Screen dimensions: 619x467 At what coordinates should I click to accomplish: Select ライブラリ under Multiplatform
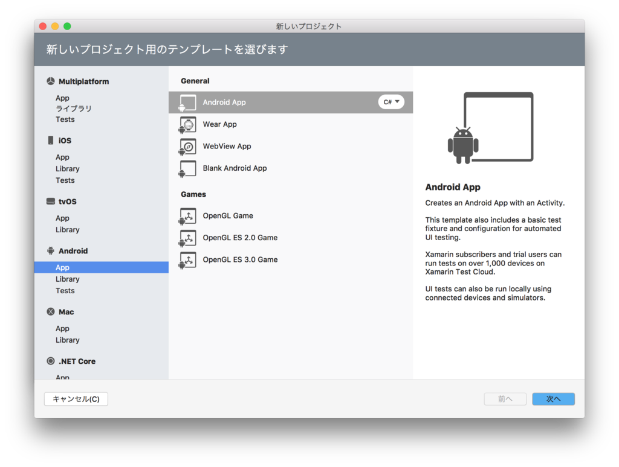pyautogui.click(x=73, y=109)
